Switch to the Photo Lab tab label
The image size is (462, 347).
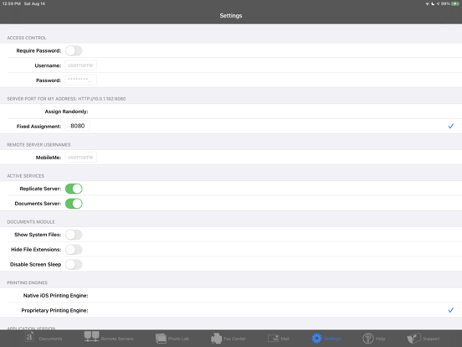[x=178, y=339]
